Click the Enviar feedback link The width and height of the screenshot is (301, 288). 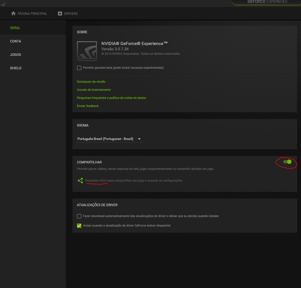[88, 106]
